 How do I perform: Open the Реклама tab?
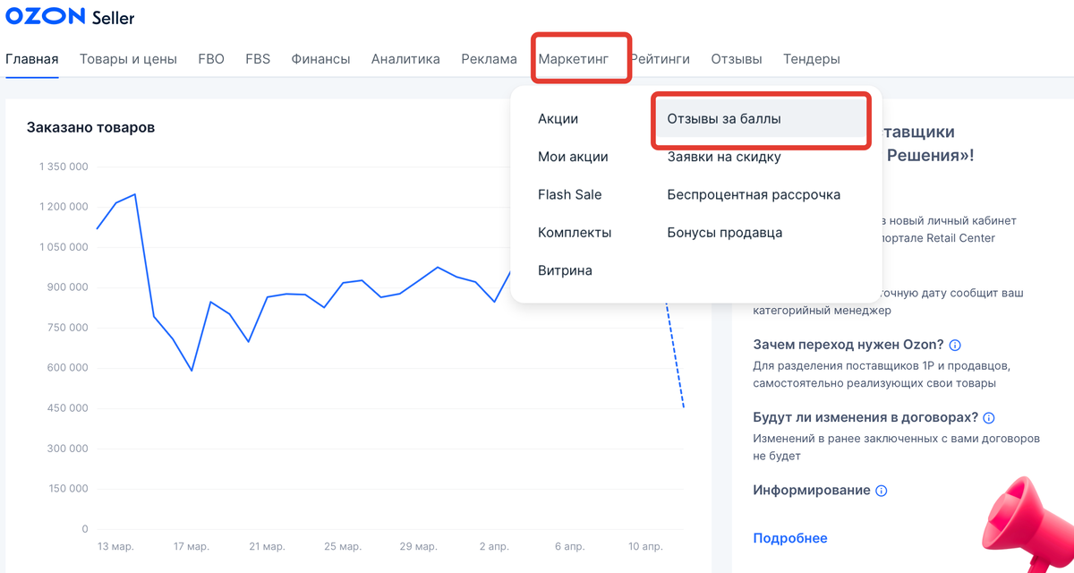pyautogui.click(x=489, y=59)
